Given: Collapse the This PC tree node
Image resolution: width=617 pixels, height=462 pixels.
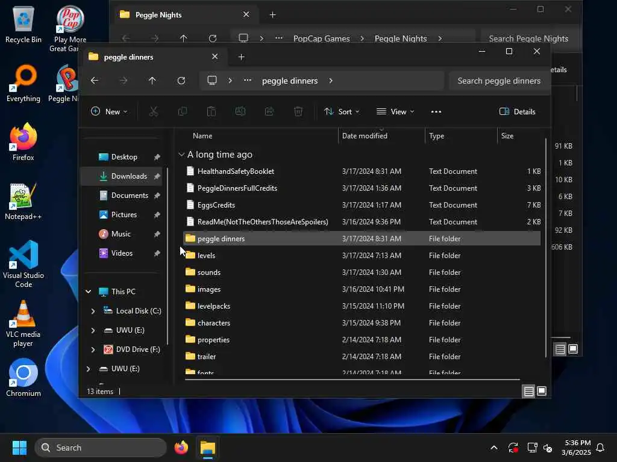Looking at the screenshot, I should tap(89, 292).
